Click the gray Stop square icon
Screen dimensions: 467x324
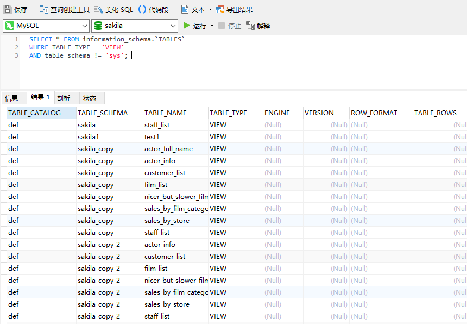pos(222,26)
